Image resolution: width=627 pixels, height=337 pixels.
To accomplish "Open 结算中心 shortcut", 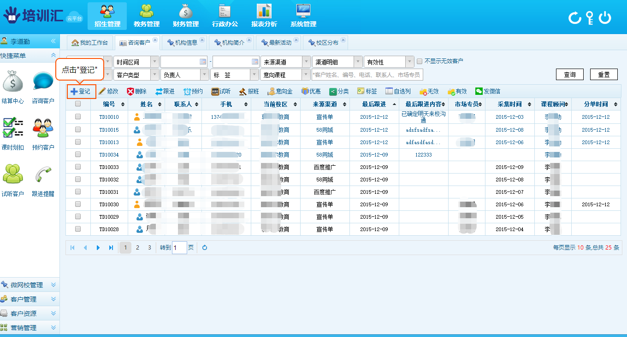I will coord(13,87).
